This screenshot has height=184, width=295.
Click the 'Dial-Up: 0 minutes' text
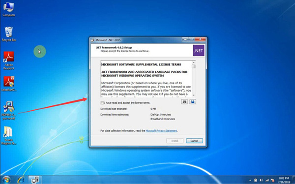click(x=161, y=115)
